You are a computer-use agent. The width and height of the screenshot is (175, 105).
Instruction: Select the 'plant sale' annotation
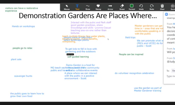pos(16,59)
